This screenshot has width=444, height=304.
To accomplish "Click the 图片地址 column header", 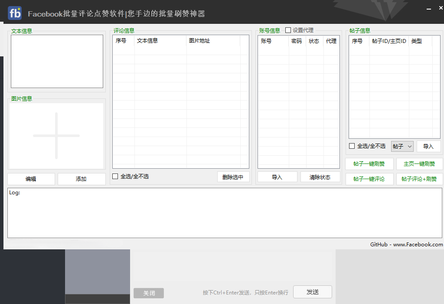I will click(213, 41).
